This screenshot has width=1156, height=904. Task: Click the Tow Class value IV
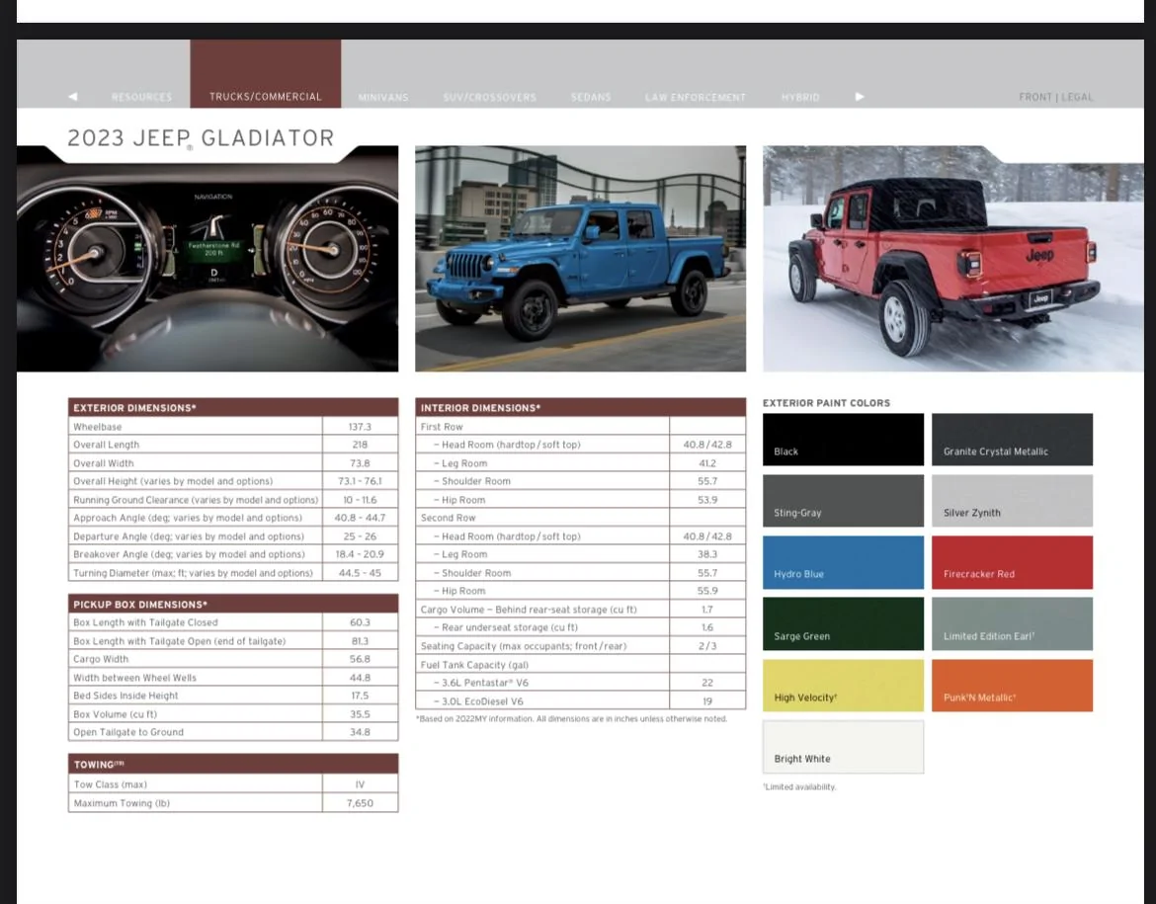[x=360, y=784]
